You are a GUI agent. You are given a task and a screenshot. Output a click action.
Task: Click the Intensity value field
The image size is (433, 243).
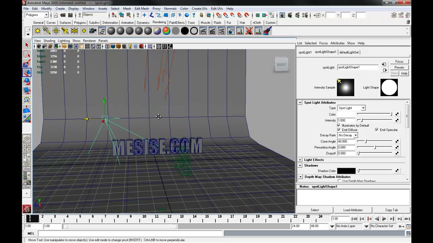346,120
